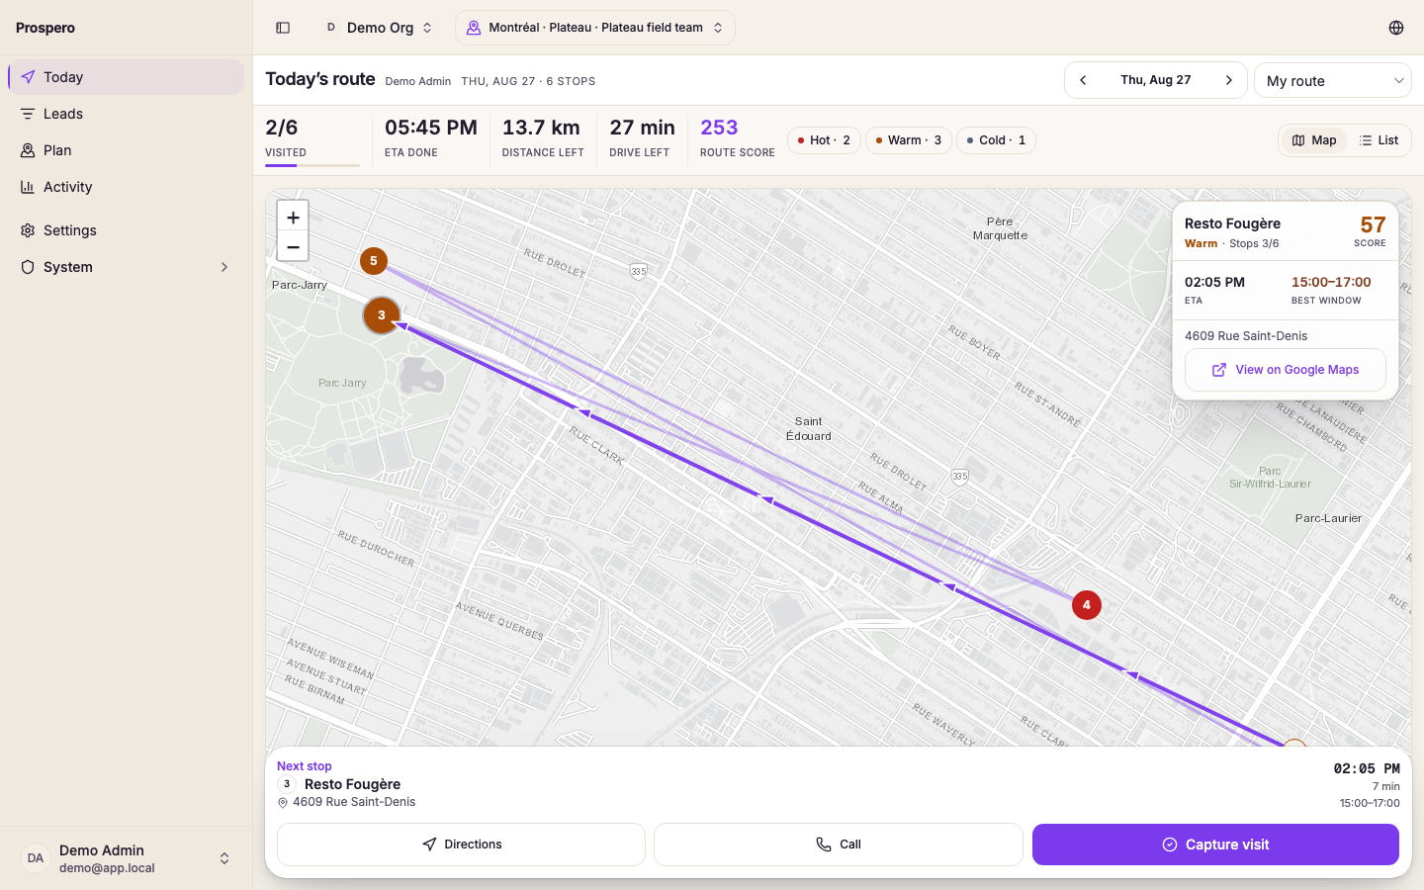Screen dimensions: 1424x890
Task: Collapse the sidebar using the panel icon
Action: 283,28
